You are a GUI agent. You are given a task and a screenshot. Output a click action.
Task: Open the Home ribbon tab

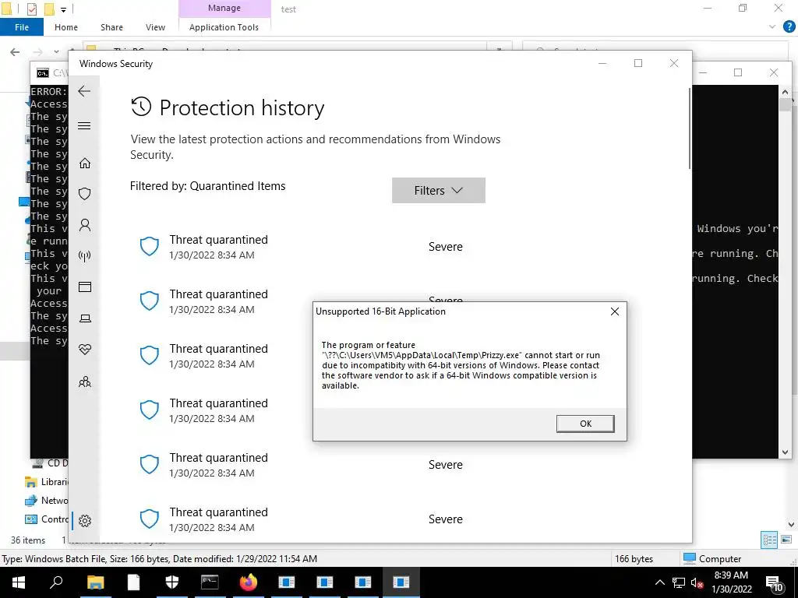[x=66, y=27]
